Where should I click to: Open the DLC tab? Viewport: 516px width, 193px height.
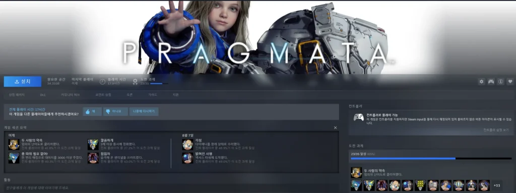(x=43, y=95)
